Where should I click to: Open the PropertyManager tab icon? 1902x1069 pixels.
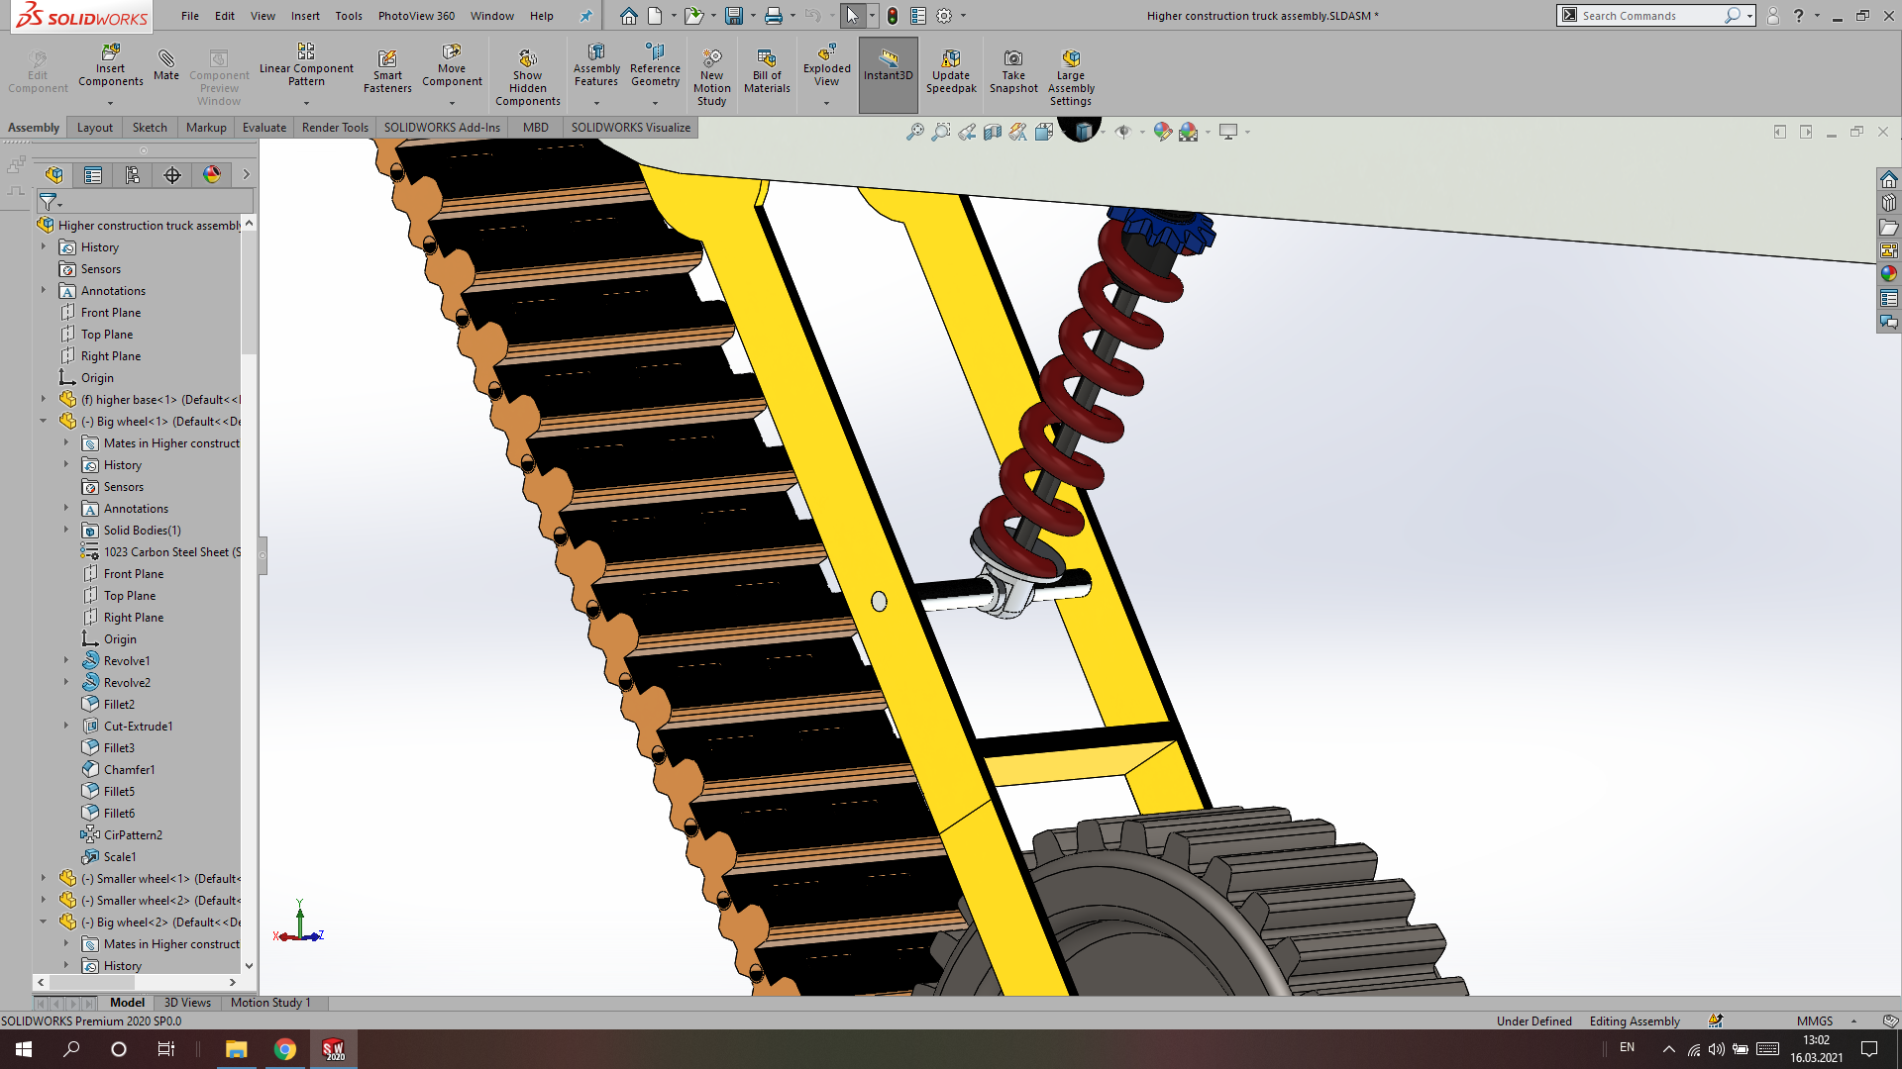[93, 175]
